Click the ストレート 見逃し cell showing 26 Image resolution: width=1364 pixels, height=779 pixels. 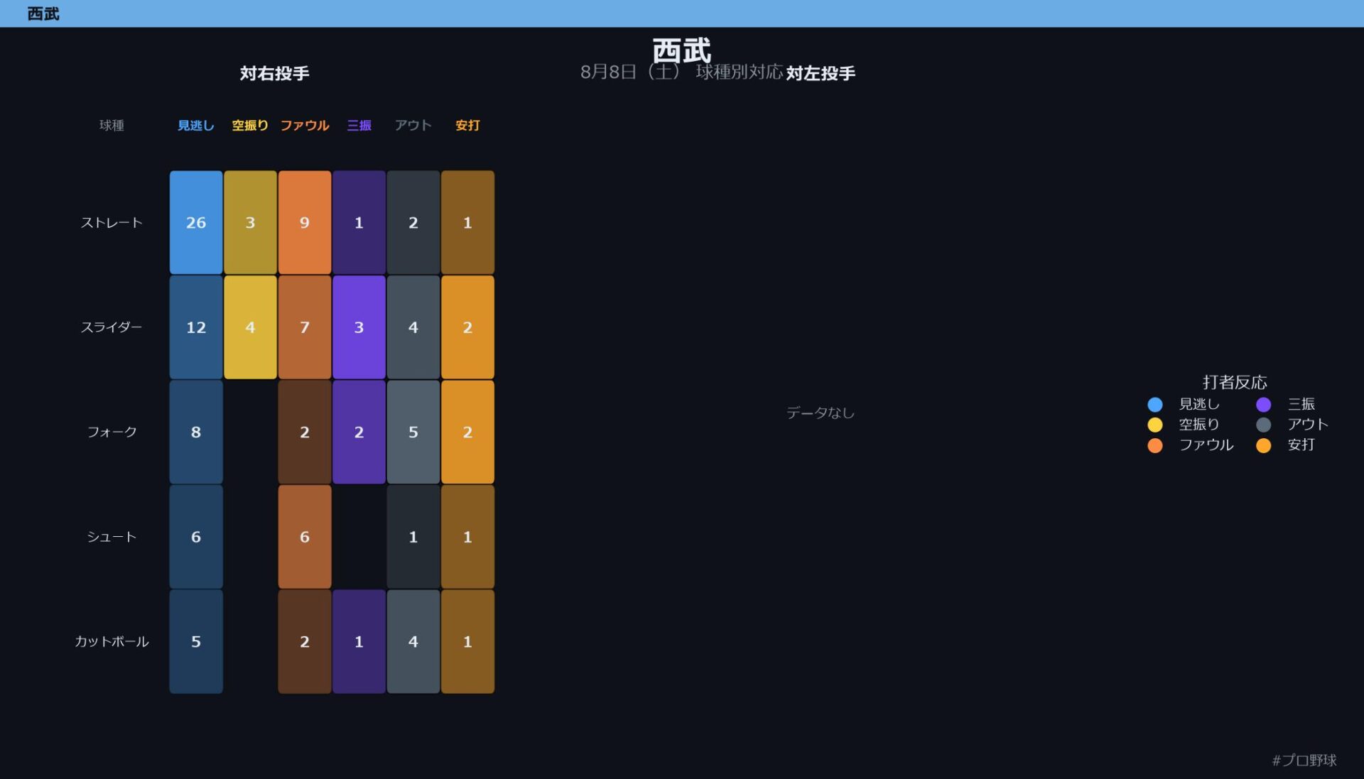[196, 222]
